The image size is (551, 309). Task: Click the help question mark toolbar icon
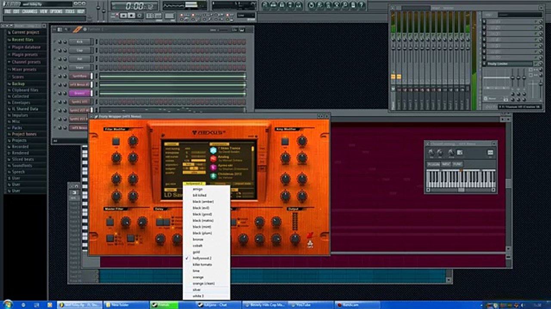pos(362,5)
